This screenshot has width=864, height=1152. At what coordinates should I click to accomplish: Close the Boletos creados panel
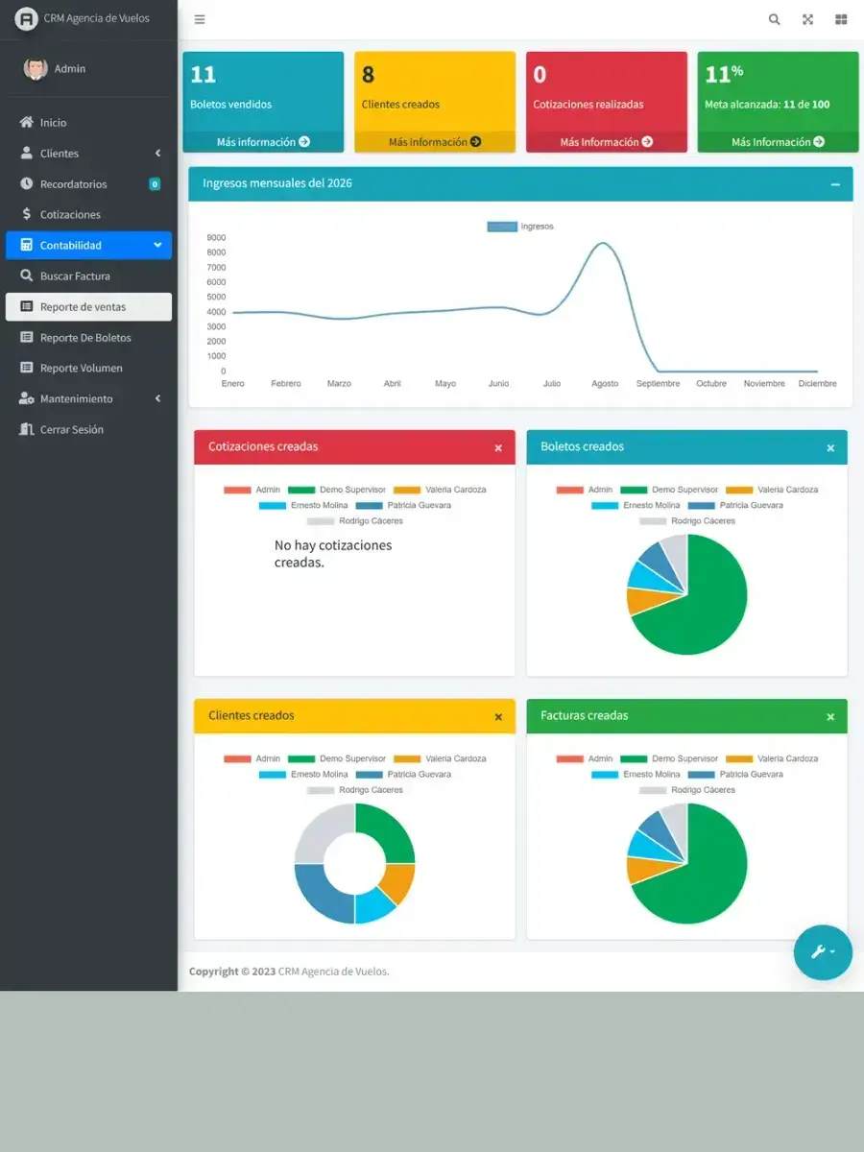830,448
